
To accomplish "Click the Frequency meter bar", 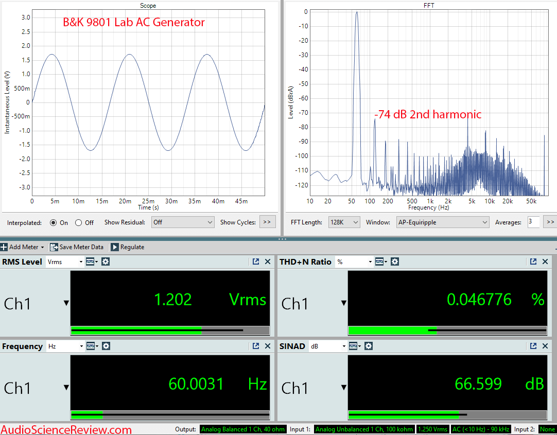I will tap(170, 415).
